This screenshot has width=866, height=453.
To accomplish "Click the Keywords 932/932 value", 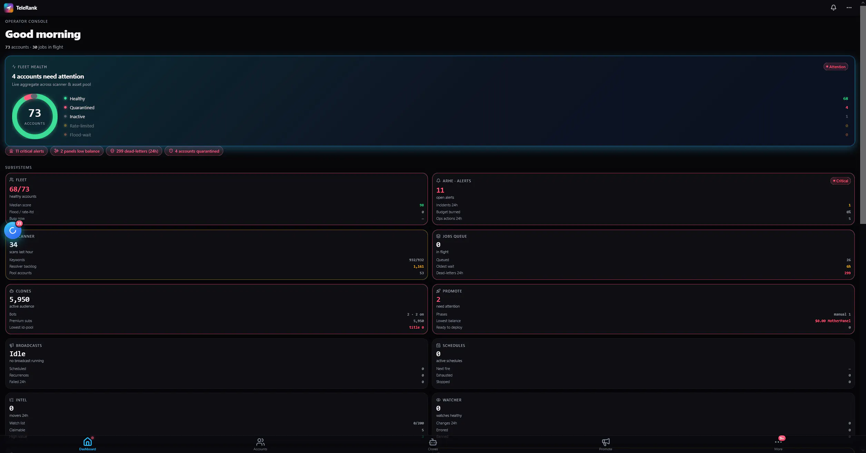I will [x=416, y=260].
